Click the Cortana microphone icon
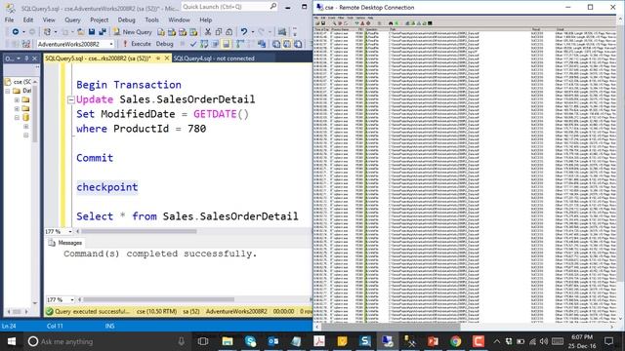The width and height of the screenshot is (625, 351). [x=181, y=341]
